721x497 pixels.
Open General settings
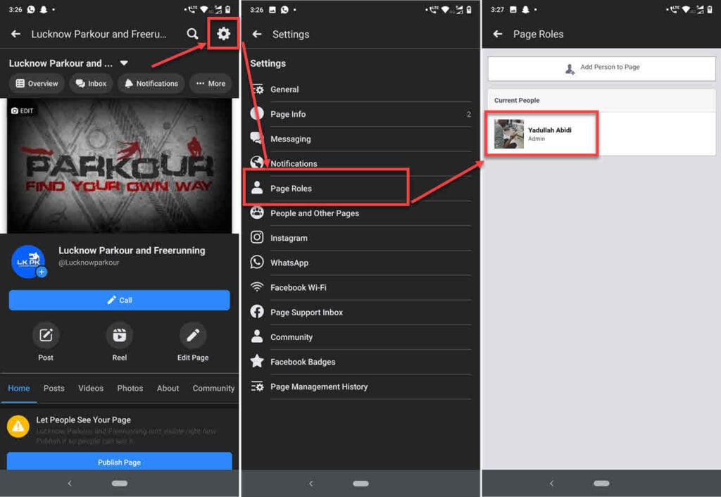pos(361,89)
